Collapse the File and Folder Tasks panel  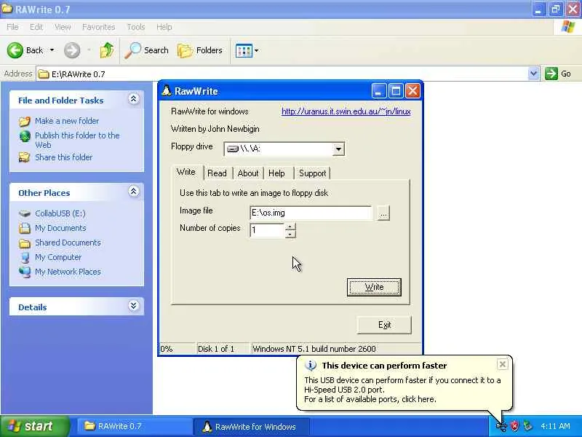point(134,99)
